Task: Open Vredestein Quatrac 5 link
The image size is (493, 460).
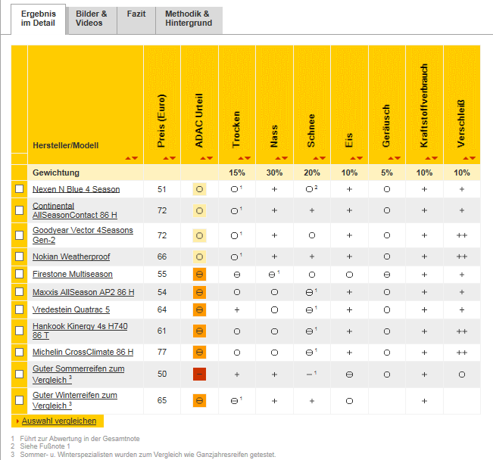Action: click(71, 309)
